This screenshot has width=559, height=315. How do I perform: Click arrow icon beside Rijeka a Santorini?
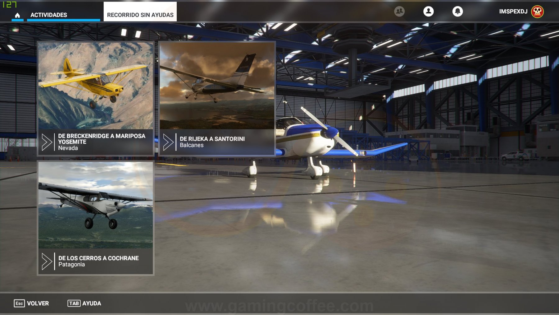point(168,142)
